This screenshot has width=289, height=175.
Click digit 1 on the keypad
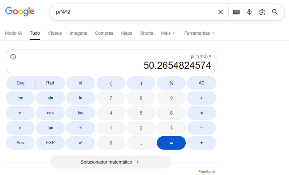click(x=111, y=128)
